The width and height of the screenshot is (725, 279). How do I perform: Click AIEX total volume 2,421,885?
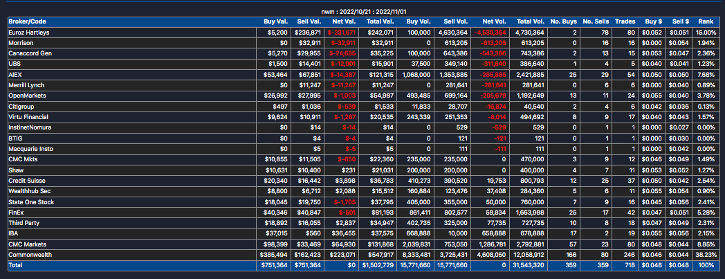click(530, 75)
